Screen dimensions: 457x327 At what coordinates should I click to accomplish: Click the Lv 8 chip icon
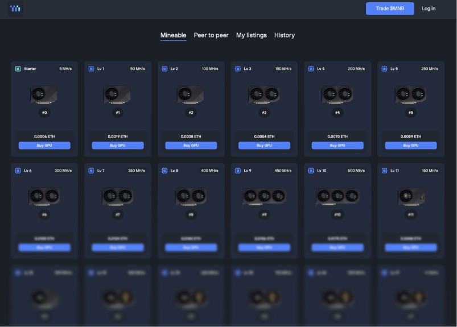point(164,171)
